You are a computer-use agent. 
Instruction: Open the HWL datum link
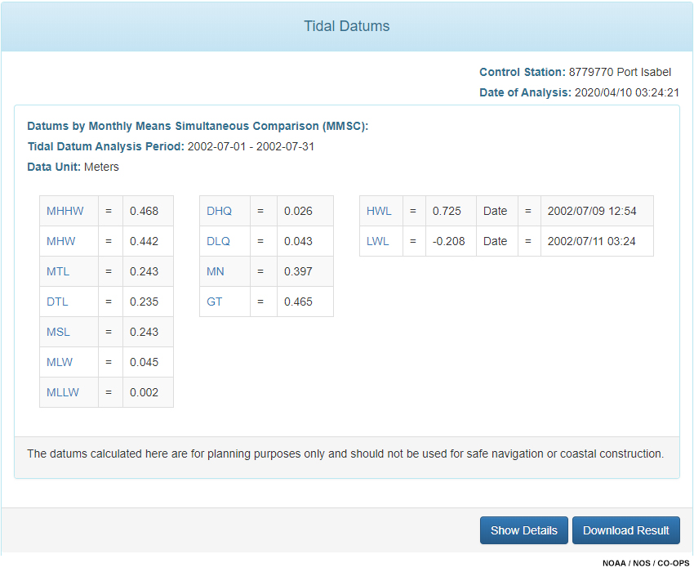tap(379, 211)
